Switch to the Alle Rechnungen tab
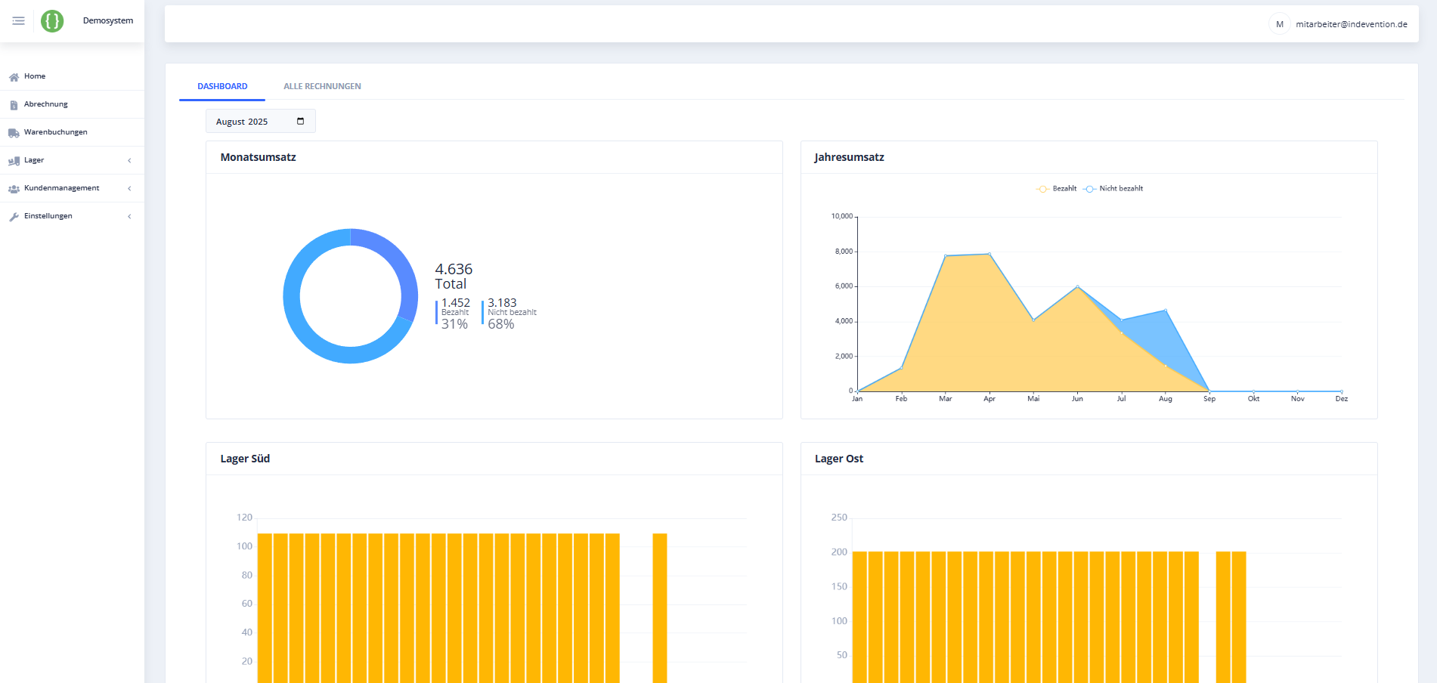Viewport: 1437px width, 683px height. pyautogui.click(x=322, y=87)
